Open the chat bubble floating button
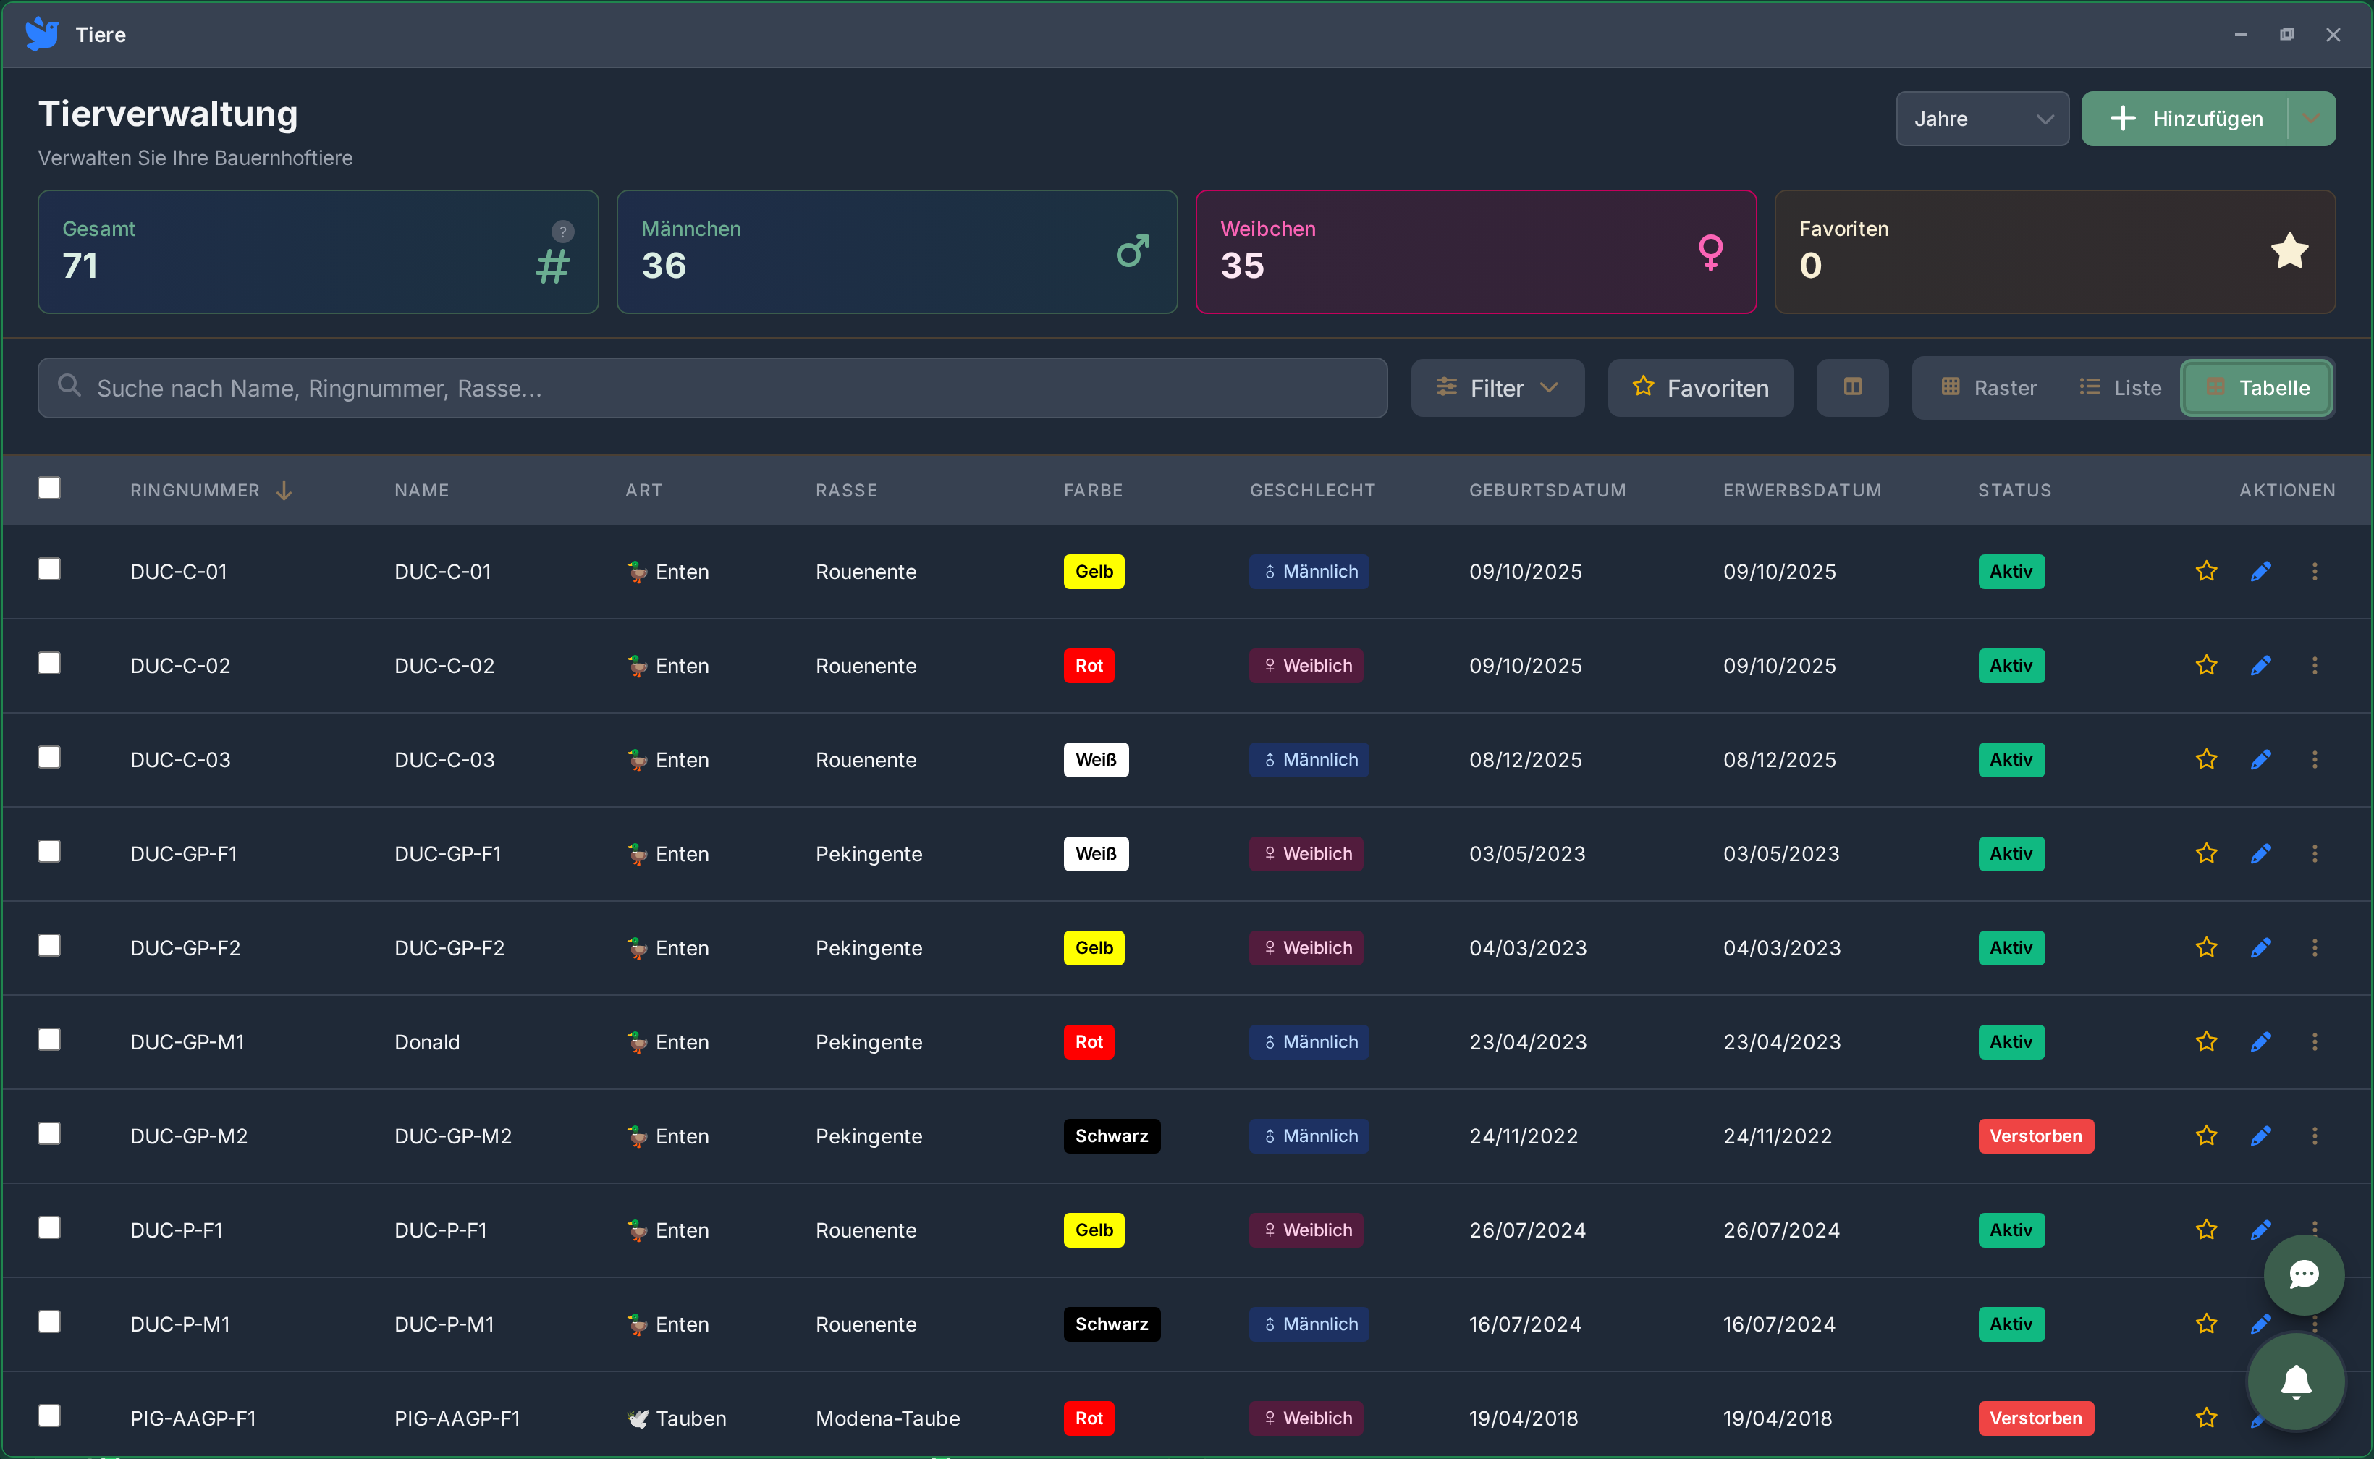 [2304, 1274]
